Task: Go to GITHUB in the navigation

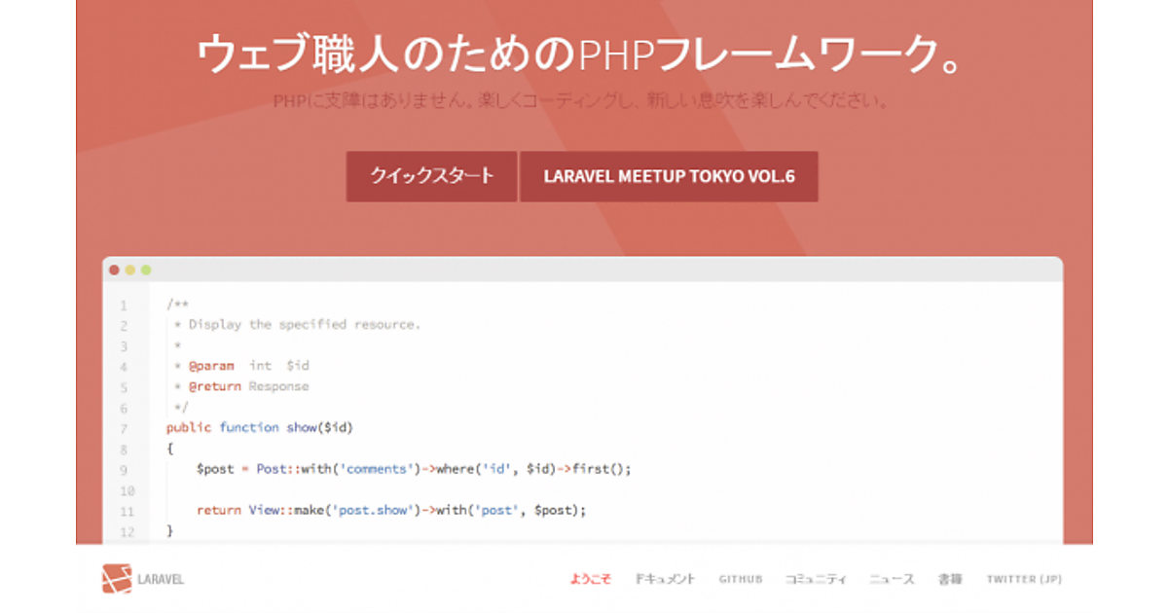Action: coord(741,579)
